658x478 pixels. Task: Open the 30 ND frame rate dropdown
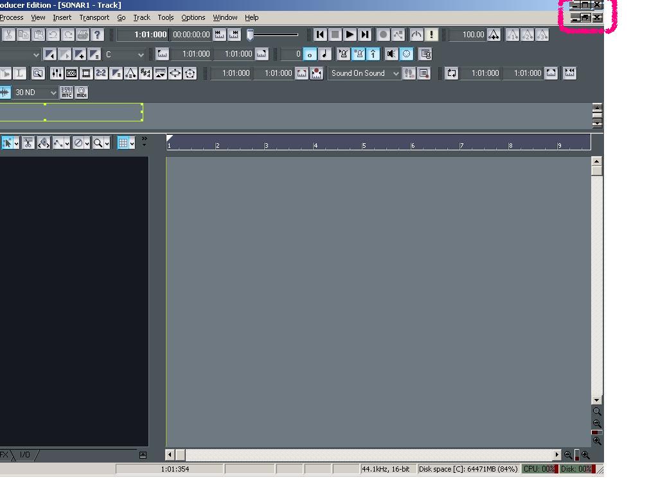coord(53,93)
